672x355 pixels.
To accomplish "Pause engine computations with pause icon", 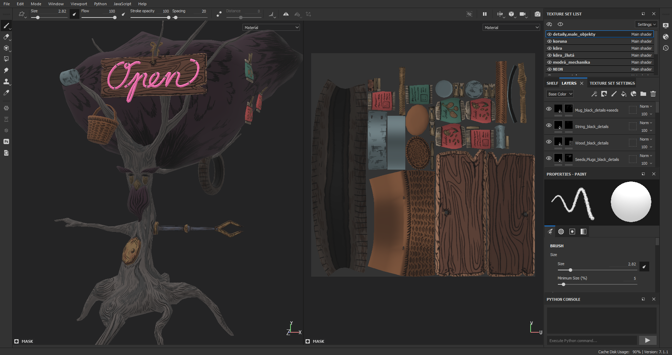I will click(485, 14).
